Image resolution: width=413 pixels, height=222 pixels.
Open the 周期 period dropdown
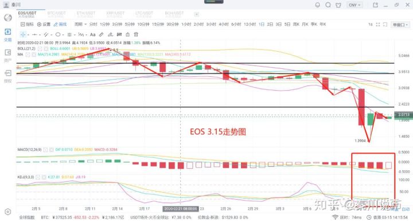pyautogui.click(x=80, y=24)
